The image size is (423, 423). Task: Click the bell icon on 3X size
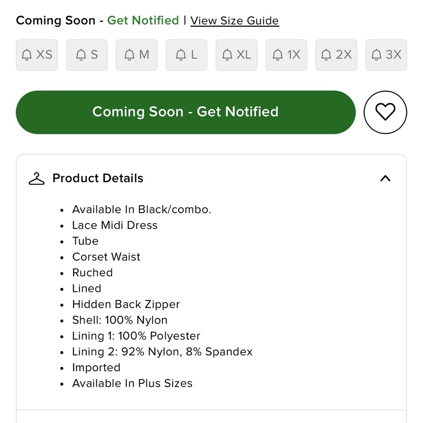(376, 55)
